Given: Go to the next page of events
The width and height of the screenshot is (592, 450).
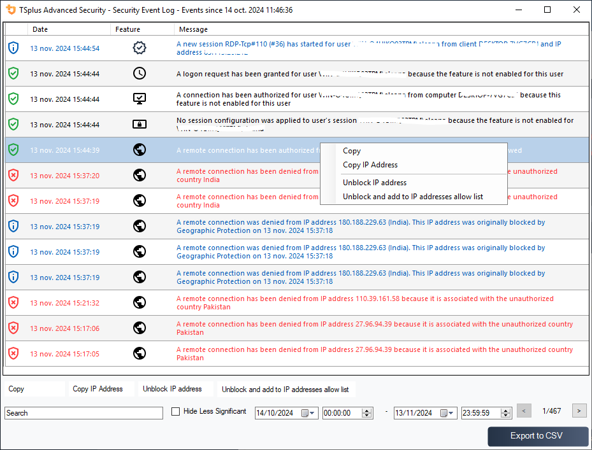Looking at the screenshot, I should click(x=579, y=411).
